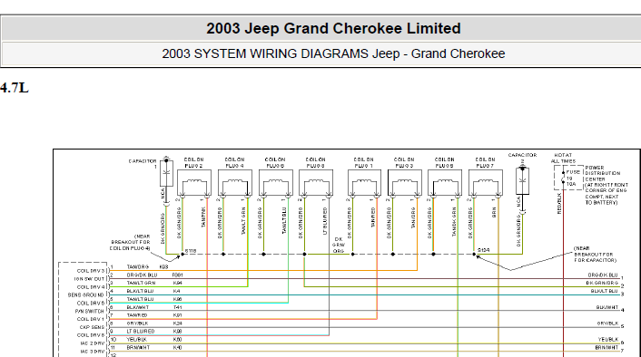Viewport: 641px width, 357px height.
Task: Click the 'TAN/LT BLU' wire label at pin 5
Action: pyautogui.click(x=140, y=299)
